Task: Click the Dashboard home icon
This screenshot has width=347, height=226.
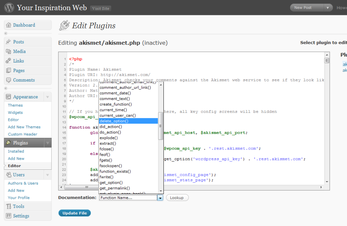Action: [x=8, y=25]
